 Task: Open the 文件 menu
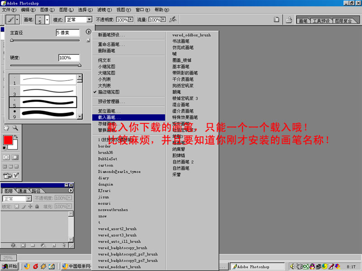point(9,9)
